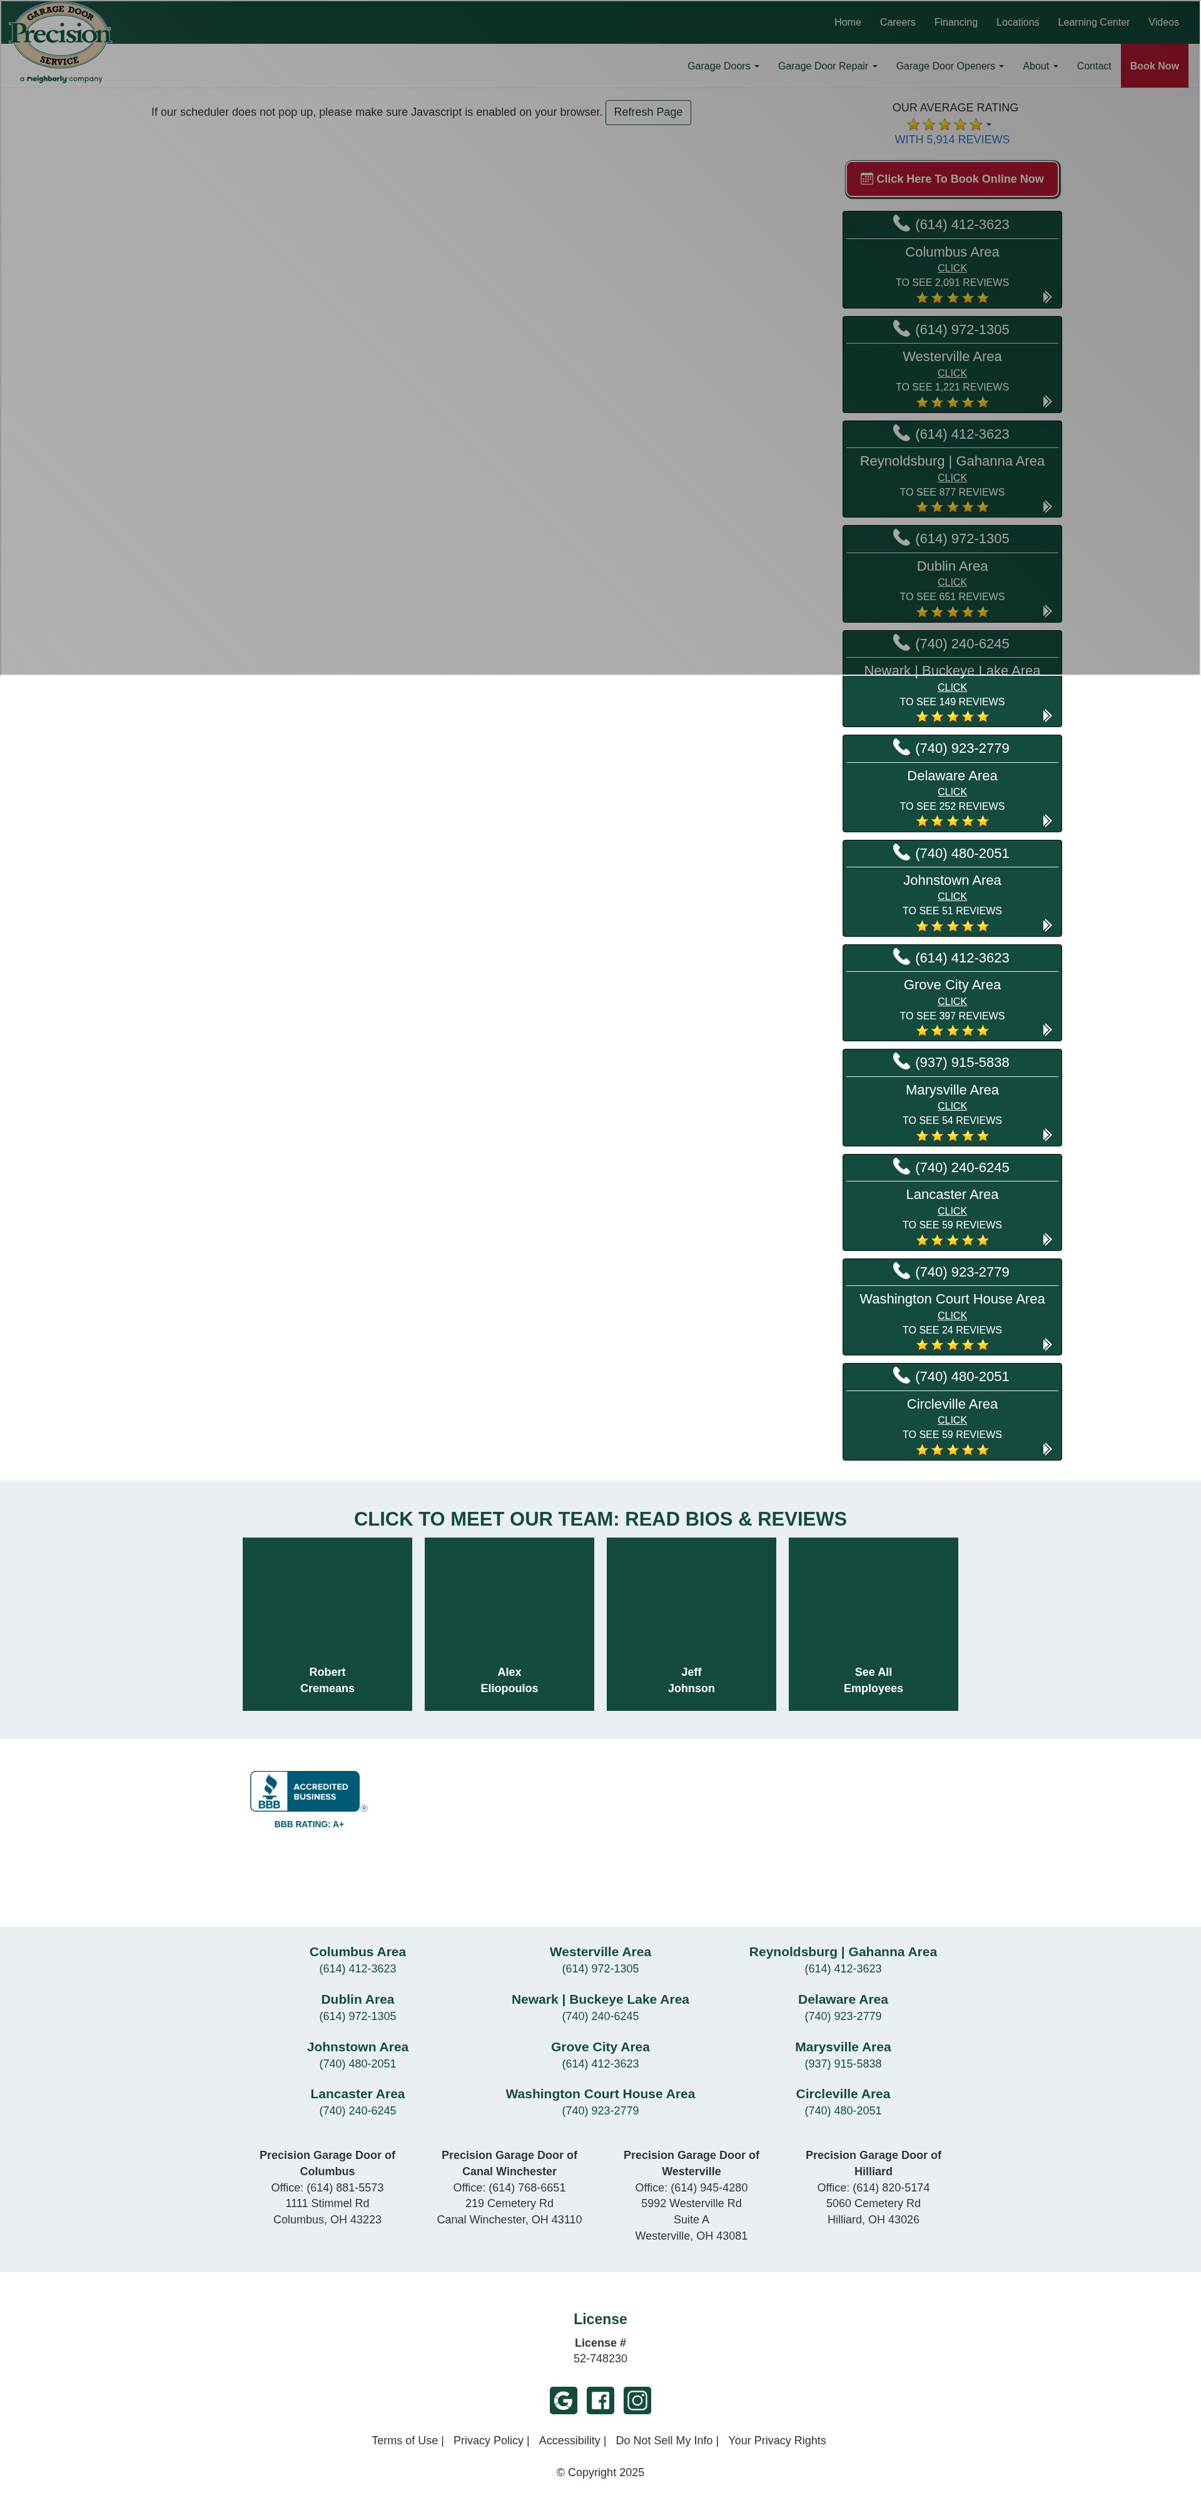
Task: Click the BBB Accredited Business badge
Action: coord(308,1791)
